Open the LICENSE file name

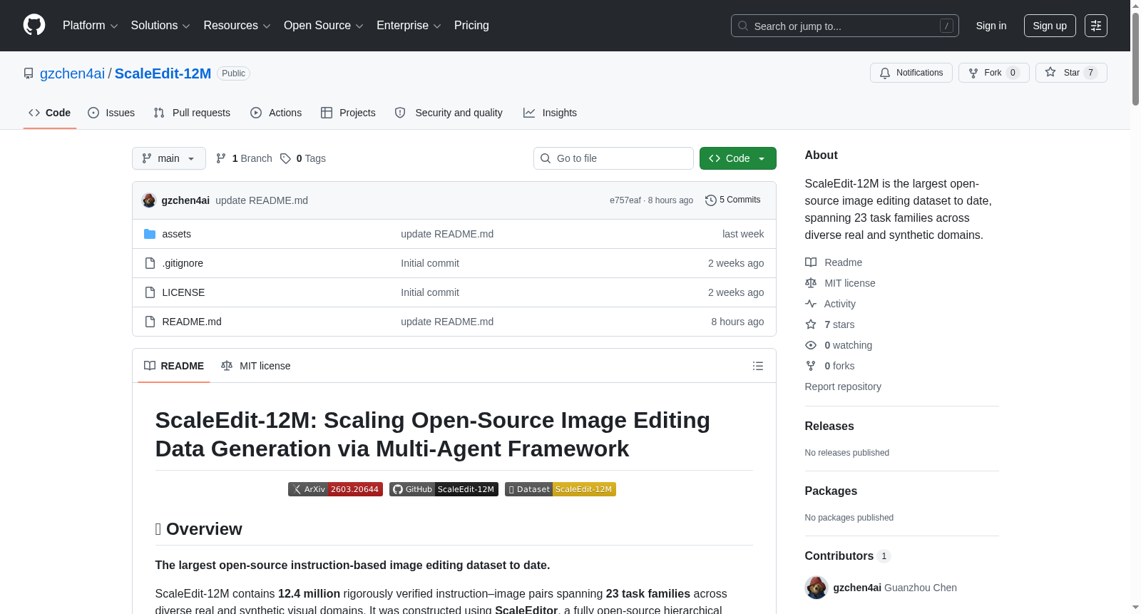pos(183,292)
